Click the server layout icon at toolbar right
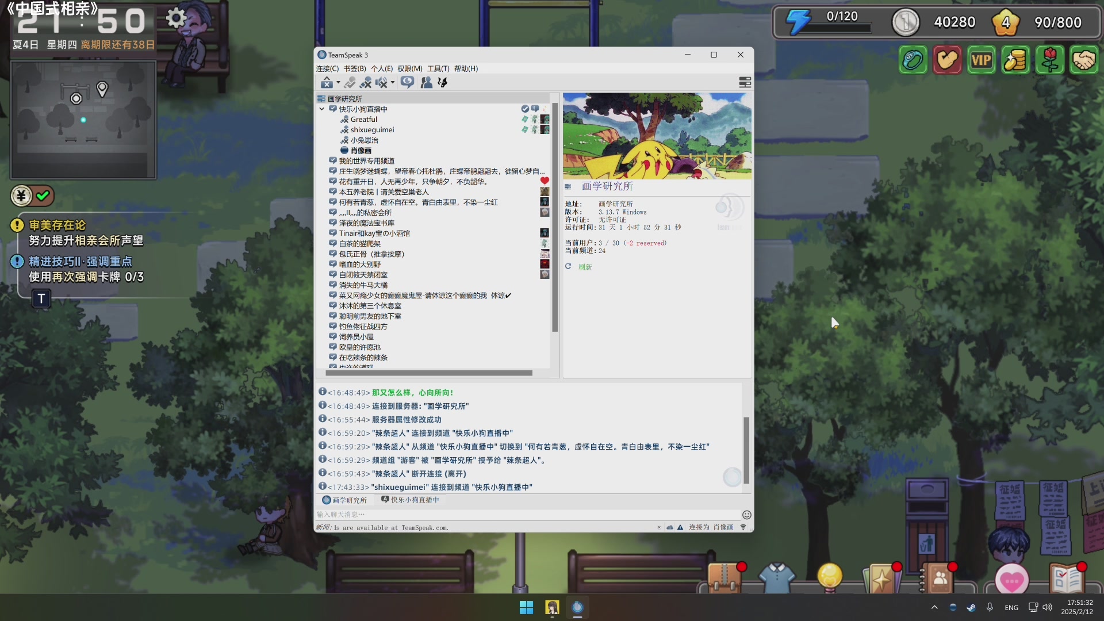 pyautogui.click(x=745, y=83)
